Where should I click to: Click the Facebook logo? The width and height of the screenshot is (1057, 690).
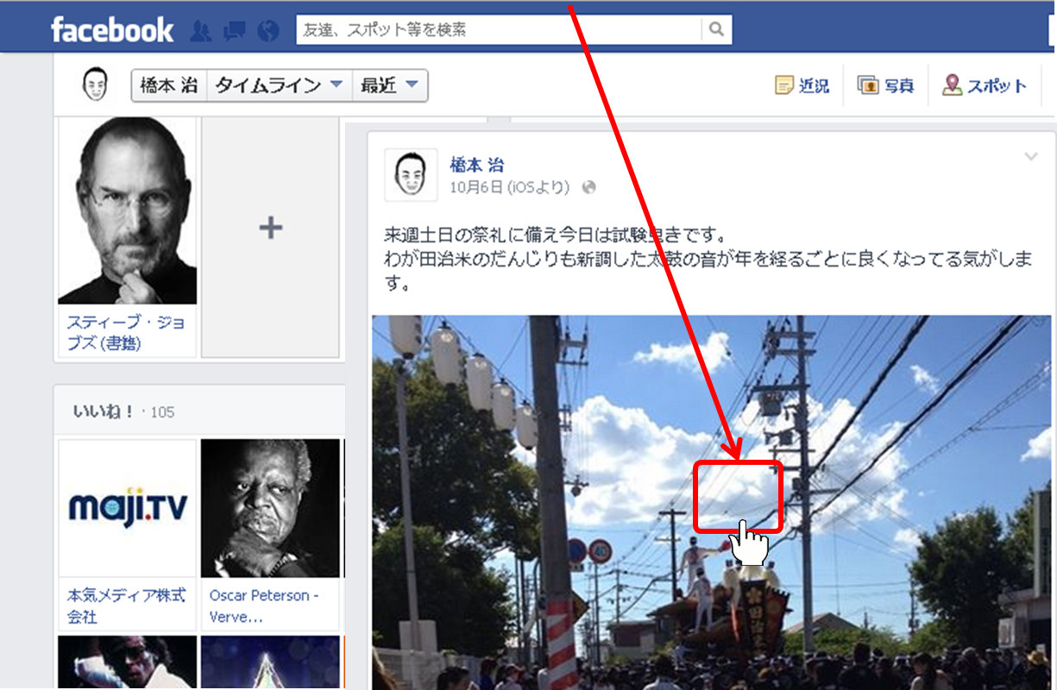(111, 30)
